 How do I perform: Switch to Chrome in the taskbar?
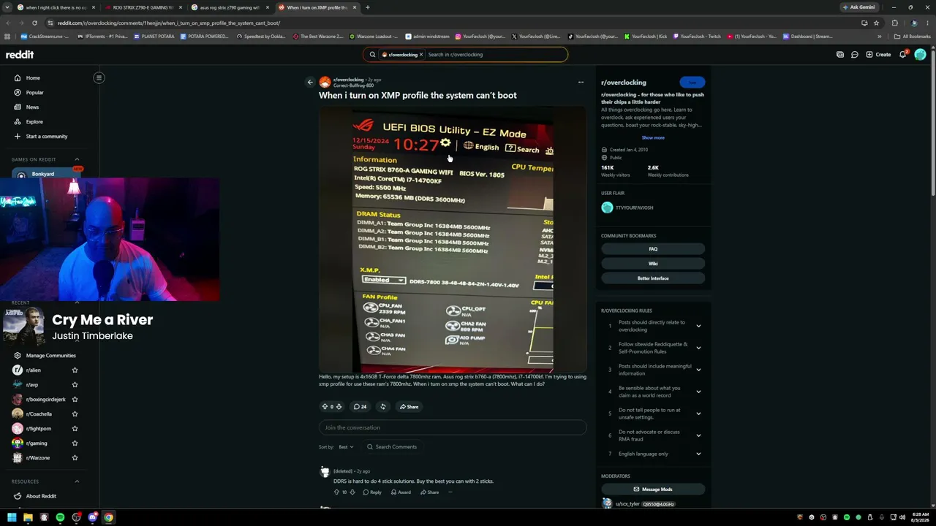pos(108,518)
